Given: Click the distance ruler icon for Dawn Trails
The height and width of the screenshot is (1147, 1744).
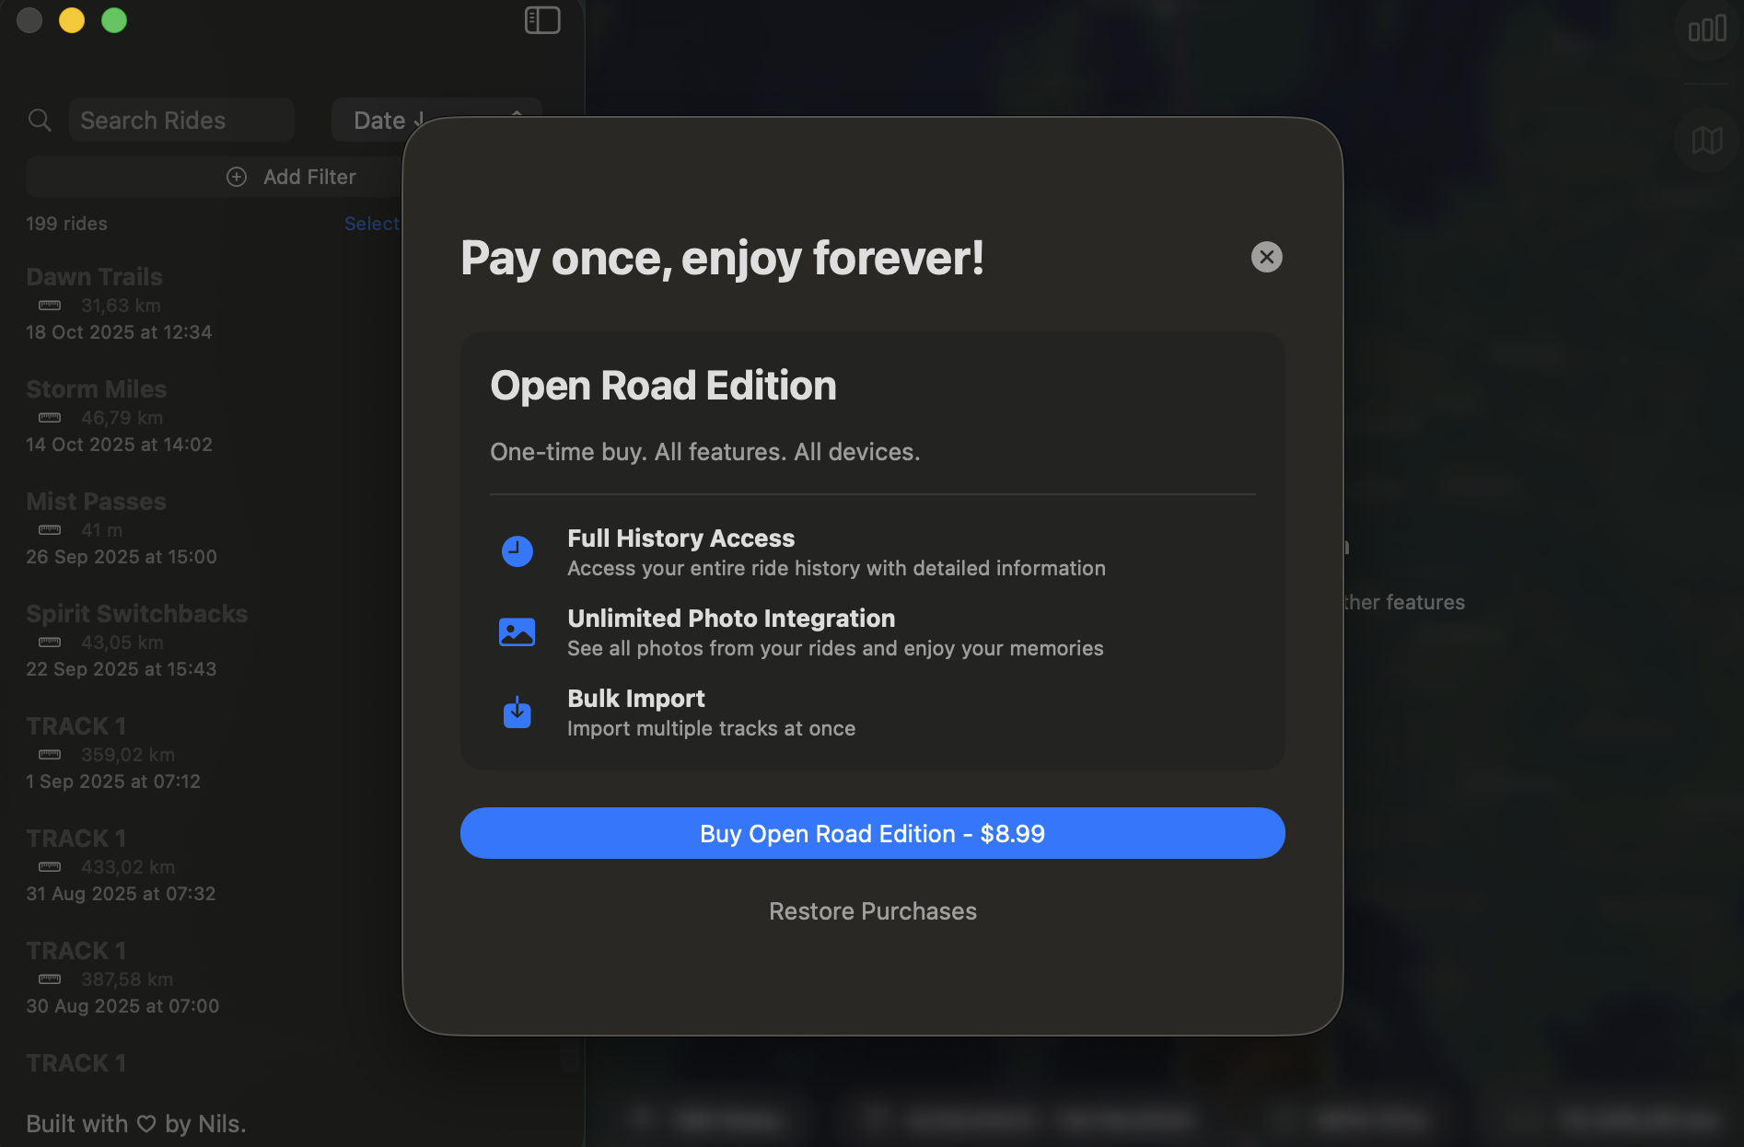Looking at the screenshot, I should click(50, 306).
